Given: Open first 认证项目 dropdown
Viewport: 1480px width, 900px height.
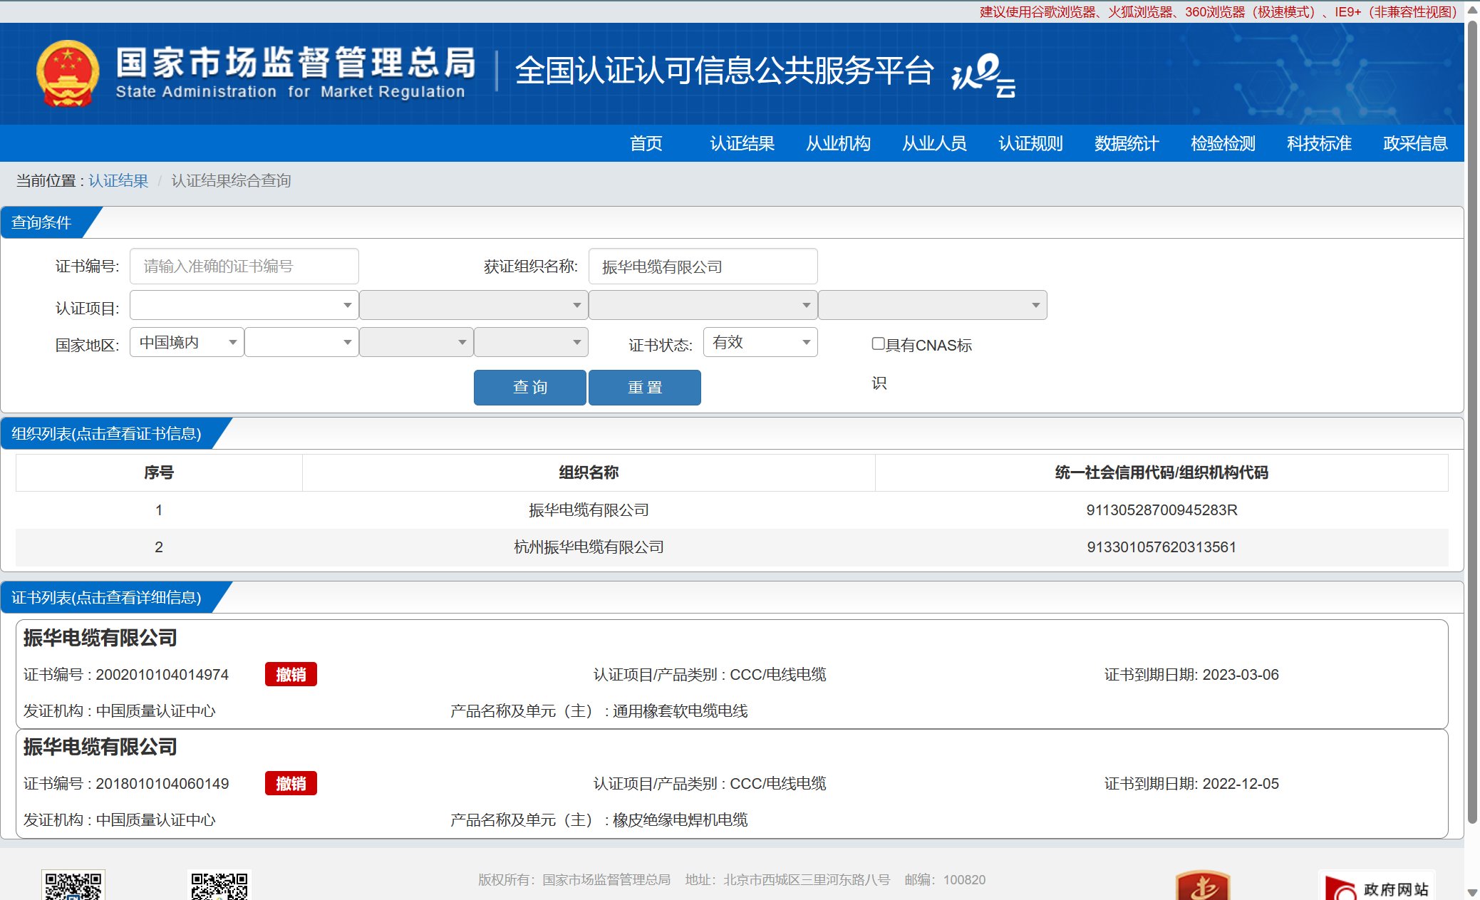Looking at the screenshot, I should tap(244, 305).
